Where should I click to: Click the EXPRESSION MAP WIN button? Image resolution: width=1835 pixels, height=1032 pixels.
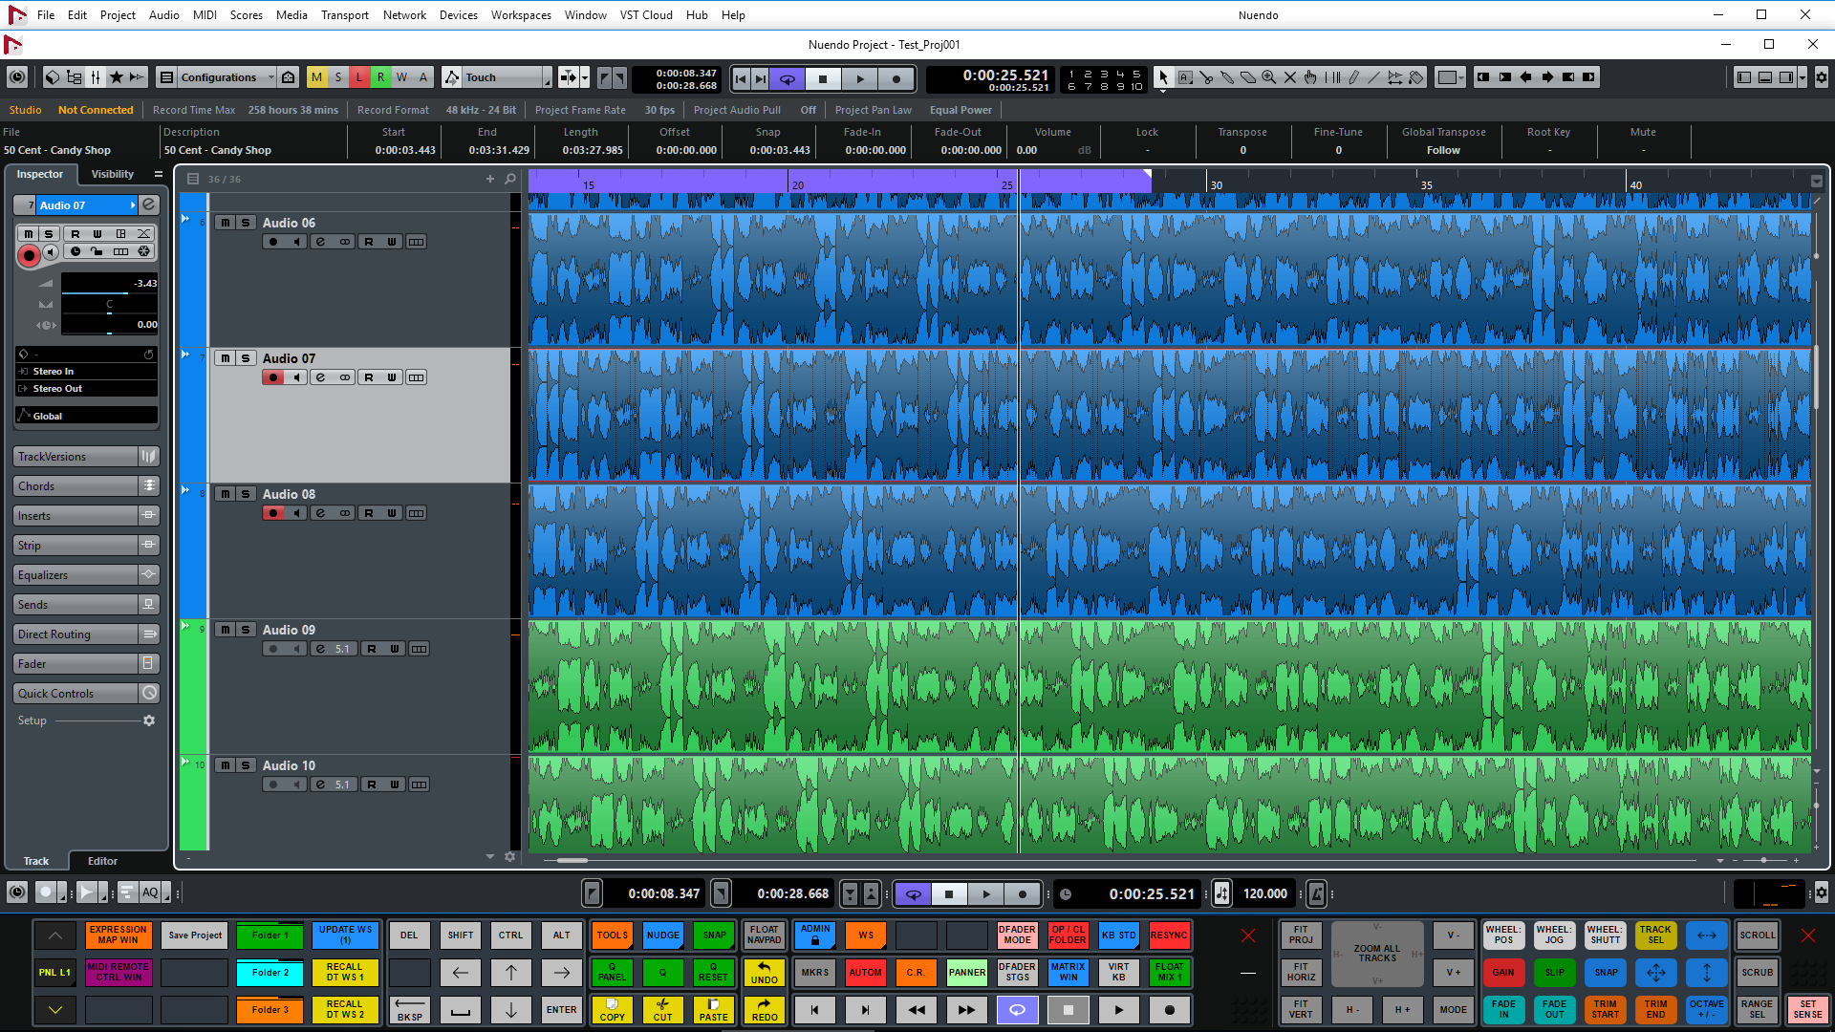(119, 935)
